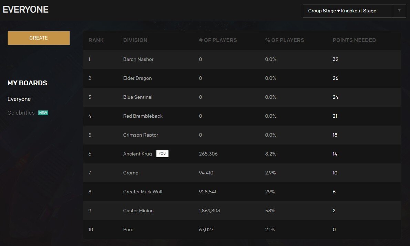Screen dimensions: 410x246
Task: Click the # of Players column header
Action: tap(218, 40)
